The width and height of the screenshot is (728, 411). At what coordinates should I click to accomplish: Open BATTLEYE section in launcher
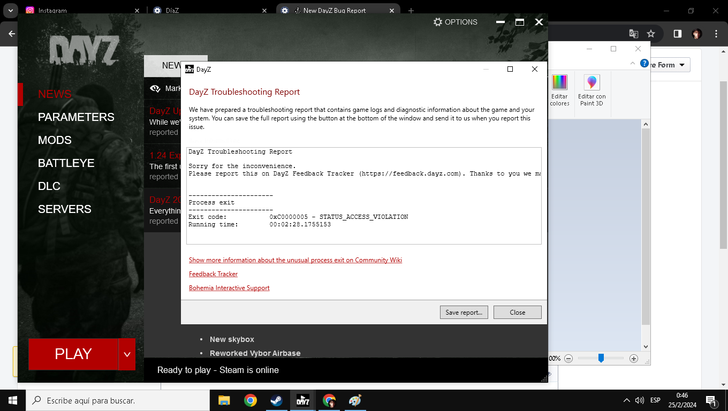(x=66, y=163)
